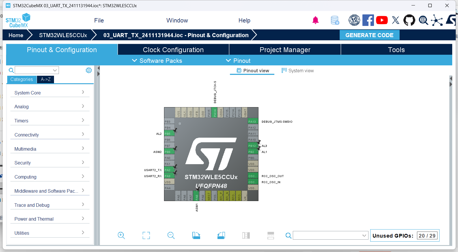Click the STM32WLE5CCUx breadcrumb
The width and height of the screenshot is (458, 252).
tap(63, 35)
